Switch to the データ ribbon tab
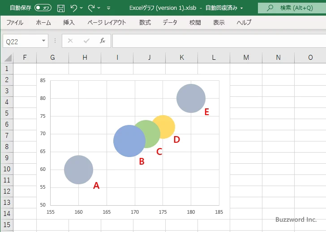The width and height of the screenshot is (326, 232). pos(170,22)
